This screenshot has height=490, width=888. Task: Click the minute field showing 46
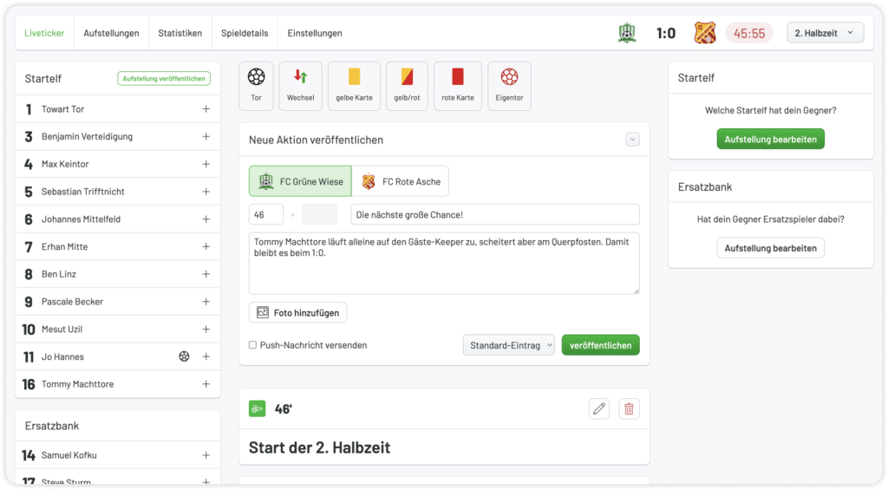point(266,215)
